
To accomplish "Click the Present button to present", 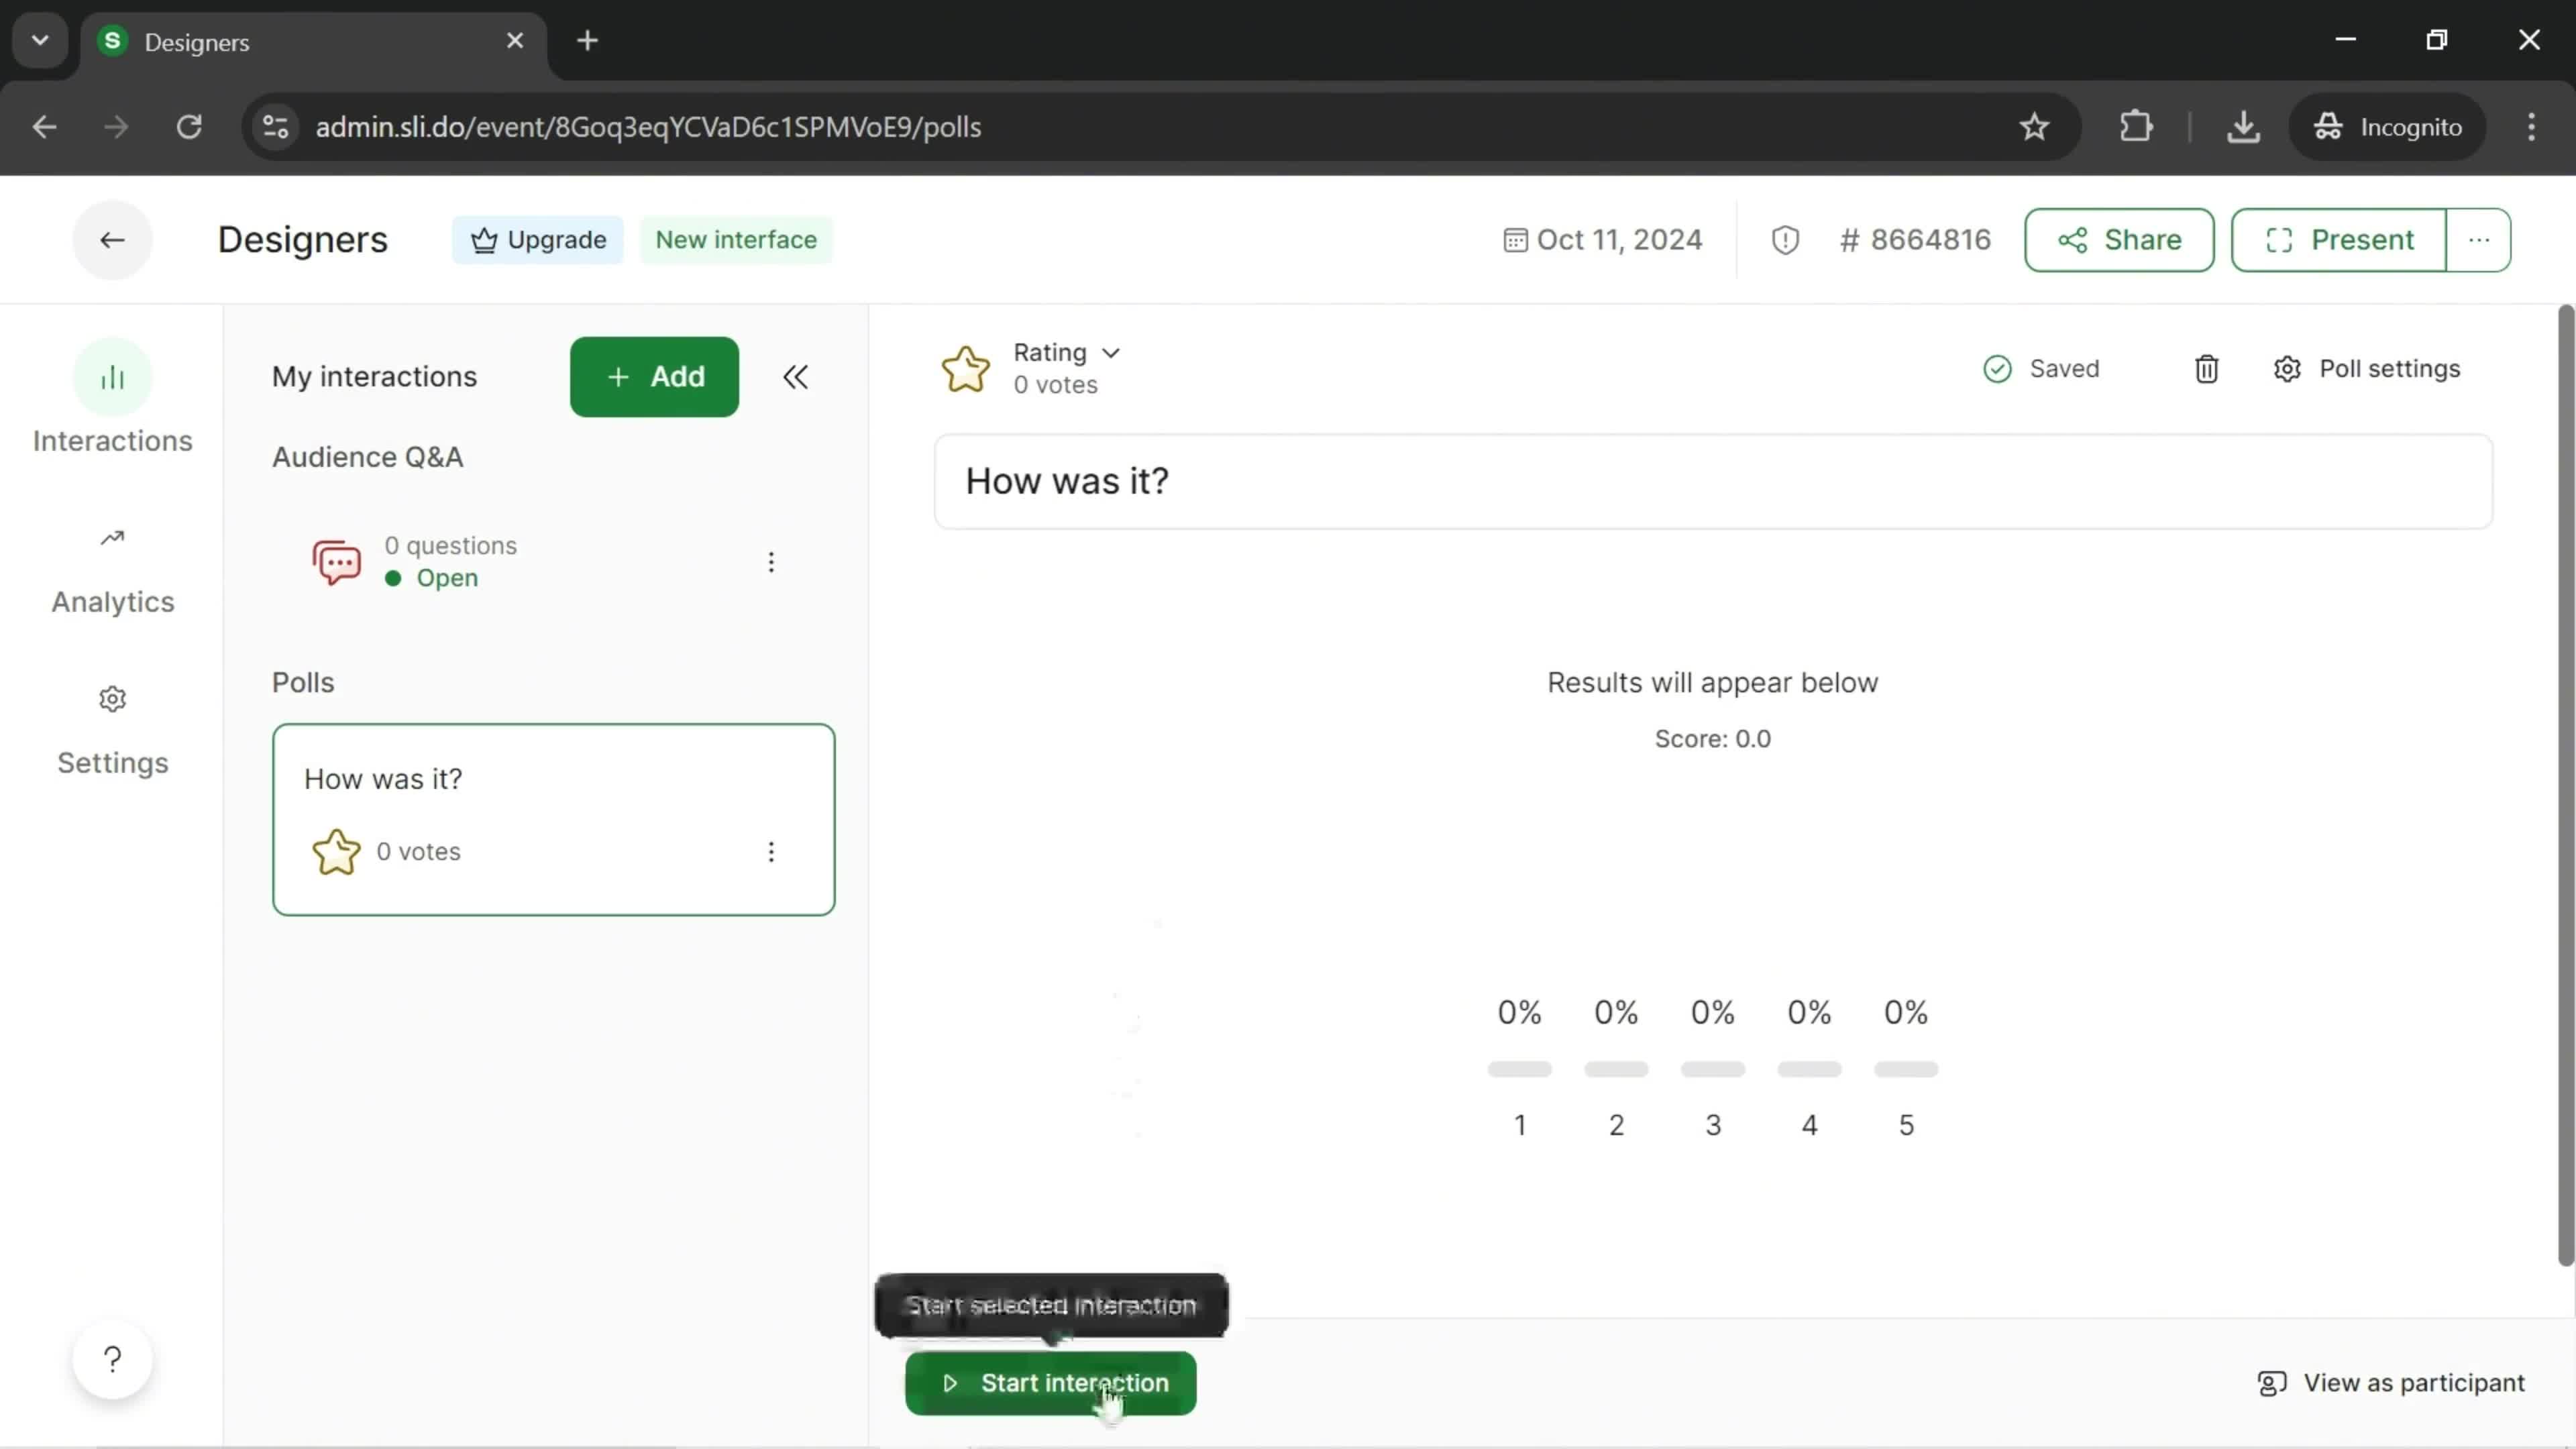I will coord(2341,239).
